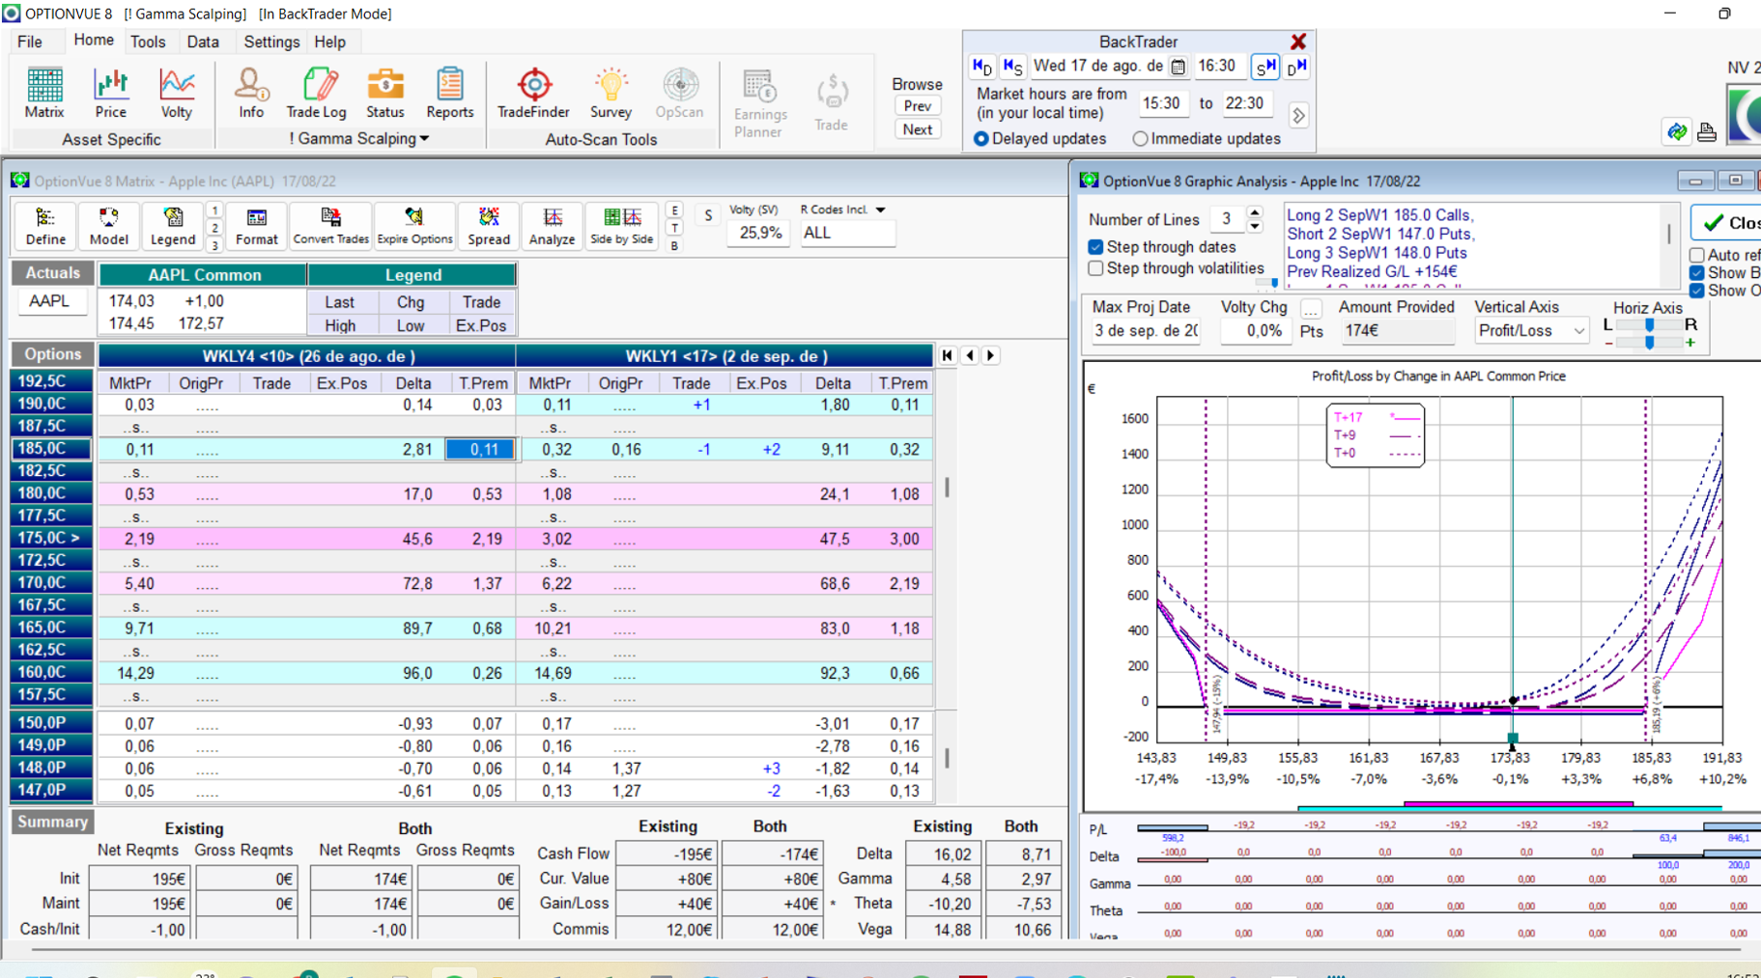Click the Browse Next button
Image resolution: width=1761 pixels, height=978 pixels.
(917, 129)
